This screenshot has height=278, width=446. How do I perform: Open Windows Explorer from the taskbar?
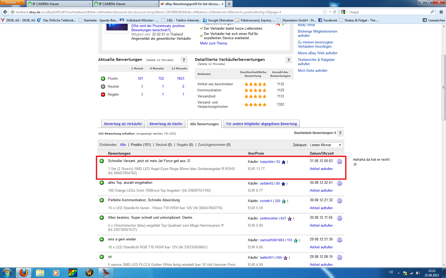coord(40,273)
